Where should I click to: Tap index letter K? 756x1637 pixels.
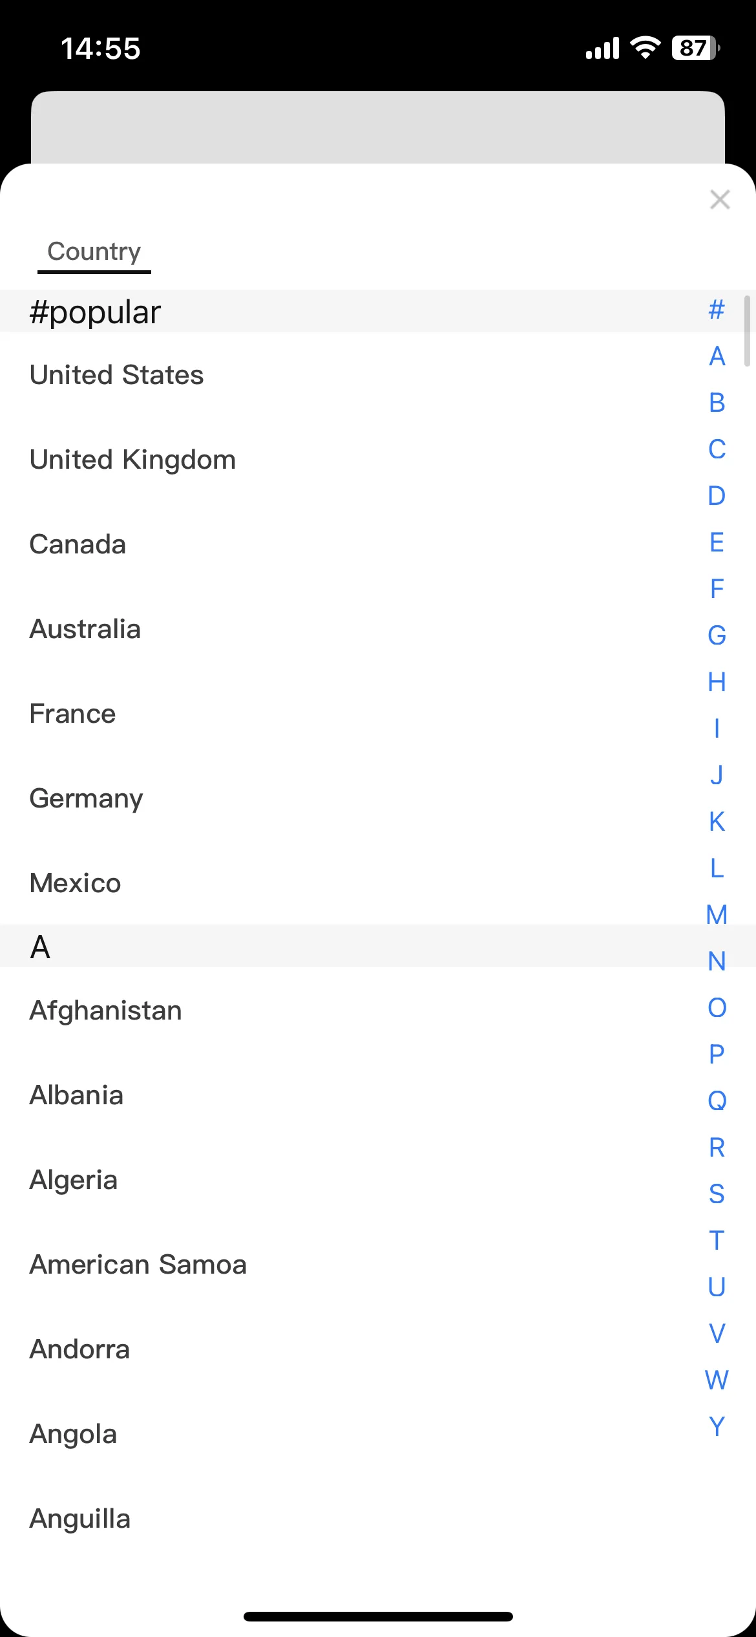pos(717,822)
